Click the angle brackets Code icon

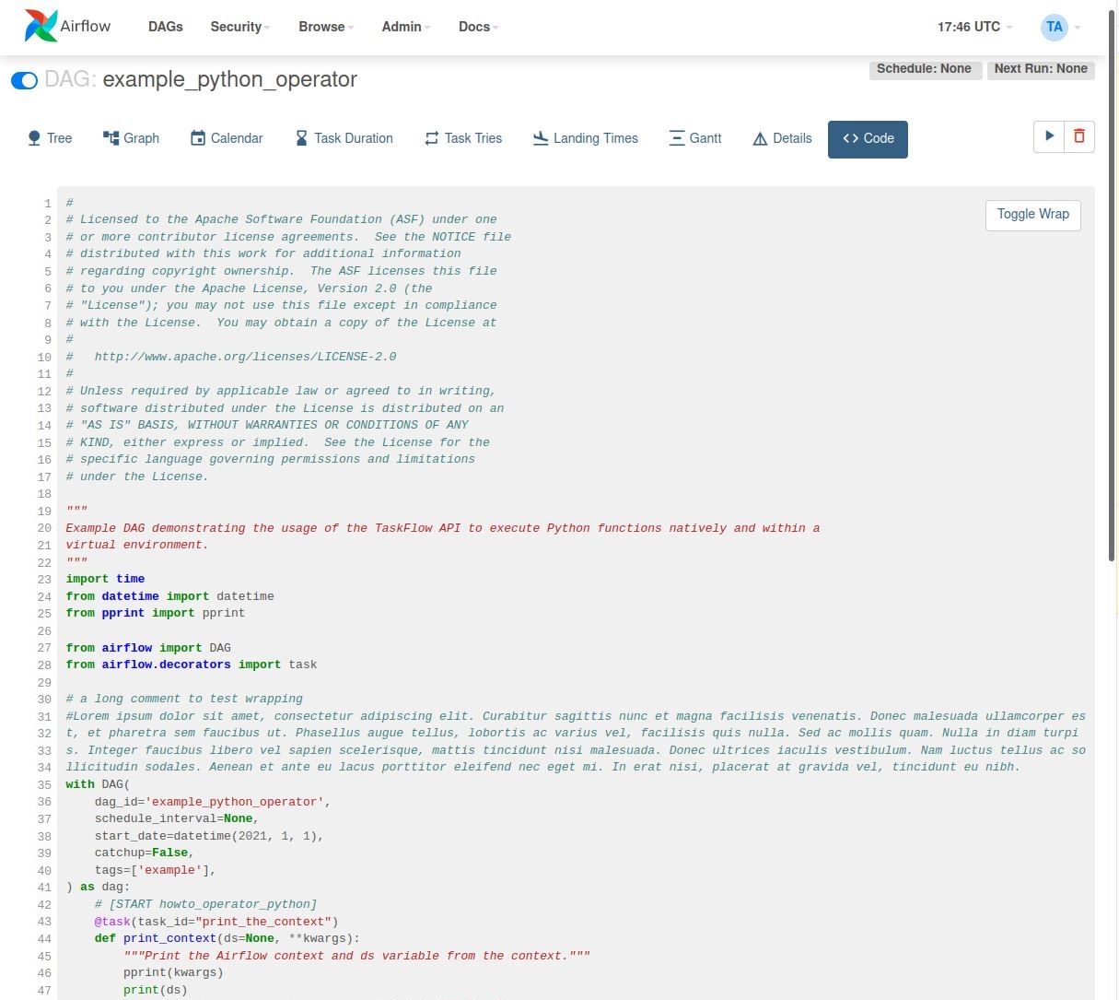point(851,138)
